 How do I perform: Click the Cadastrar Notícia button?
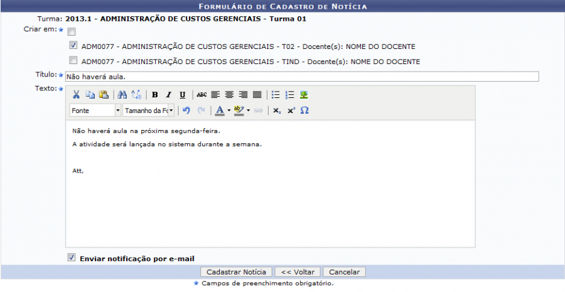pos(235,272)
